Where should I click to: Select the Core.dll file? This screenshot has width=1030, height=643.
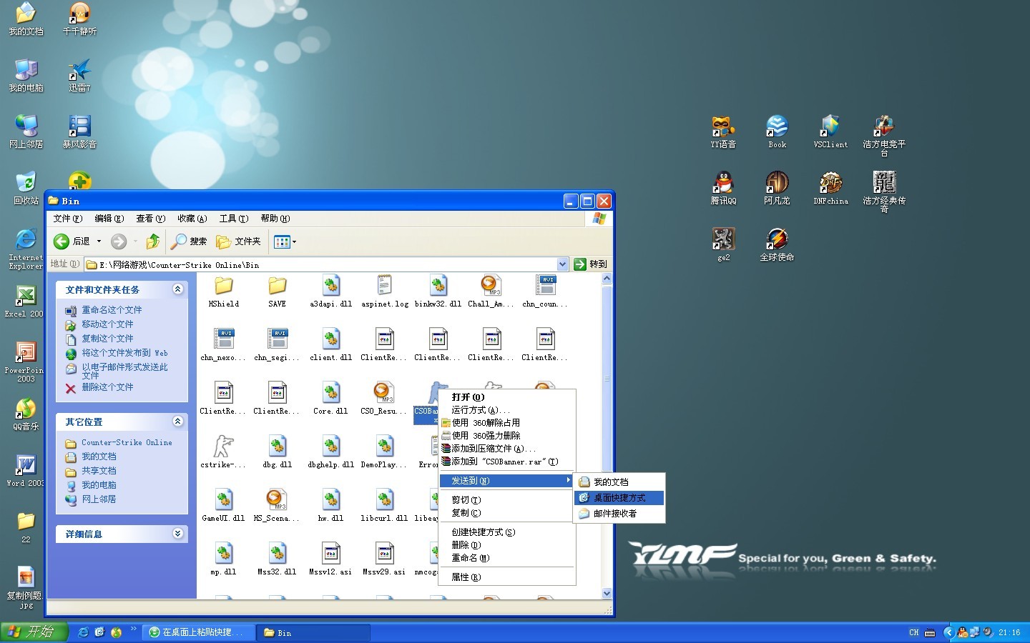[330, 399]
